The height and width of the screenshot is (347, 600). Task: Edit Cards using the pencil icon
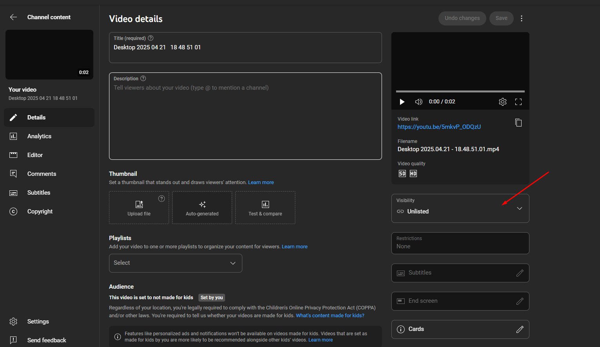520,329
